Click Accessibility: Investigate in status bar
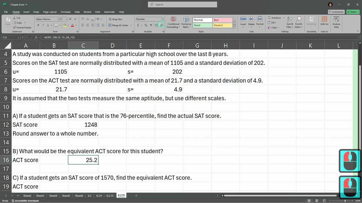Image resolution: width=362 pixels, height=203 pixels. (25, 201)
